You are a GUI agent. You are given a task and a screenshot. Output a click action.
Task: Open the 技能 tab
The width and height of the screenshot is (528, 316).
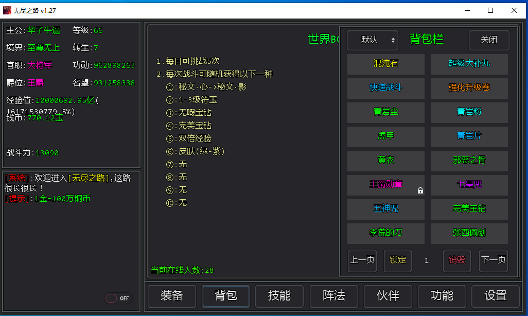(x=279, y=295)
